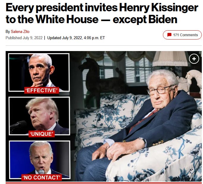Open author Salena Zito's page
Image resolution: width=203 pixels, height=184 pixels.
[x=20, y=31]
